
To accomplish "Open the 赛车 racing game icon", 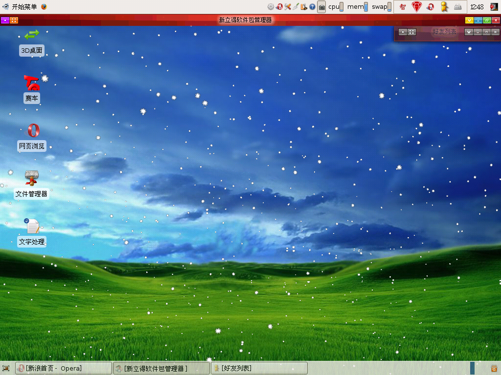I will [31, 89].
